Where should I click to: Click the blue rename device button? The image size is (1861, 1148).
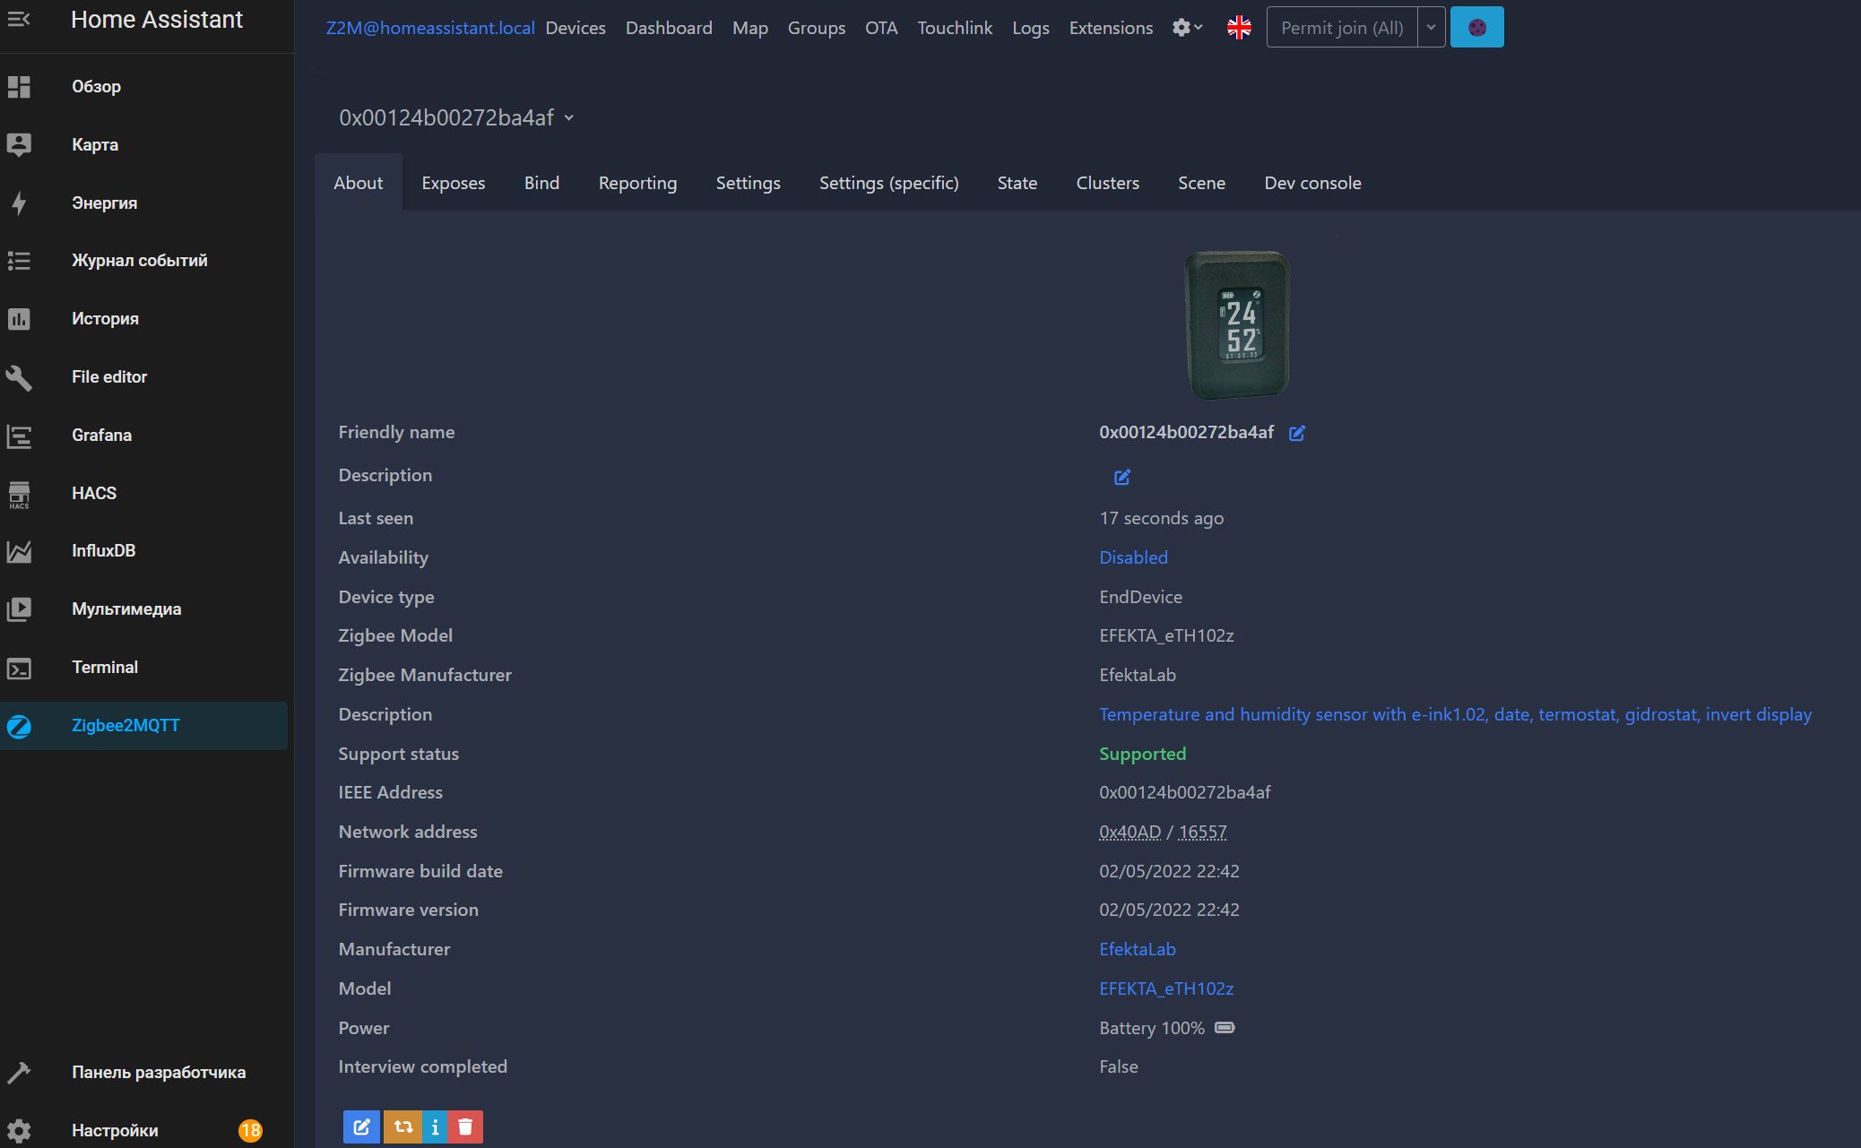(x=361, y=1126)
